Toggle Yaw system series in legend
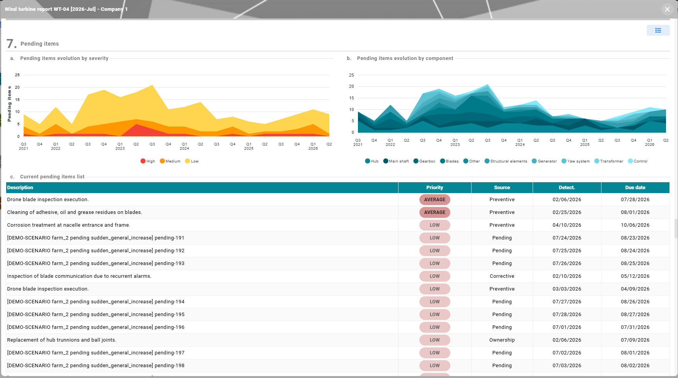This screenshot has height=378, width=678. coord(576,161)
